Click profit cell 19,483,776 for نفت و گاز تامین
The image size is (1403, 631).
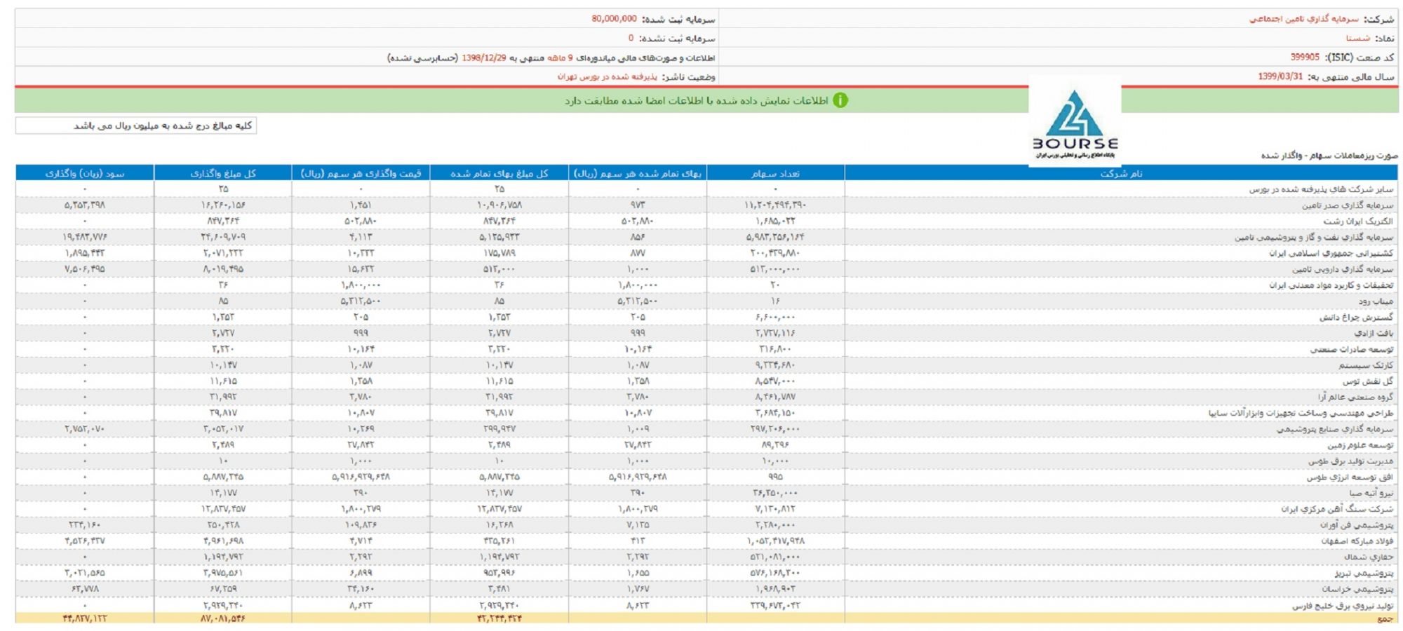pos(85,237)
